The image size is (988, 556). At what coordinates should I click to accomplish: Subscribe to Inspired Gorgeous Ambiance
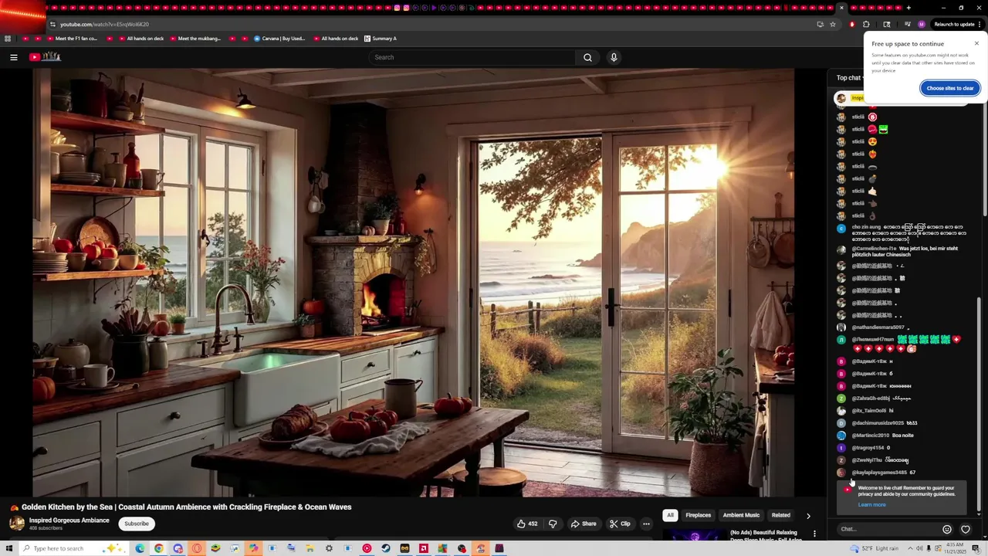click(137, 524)
